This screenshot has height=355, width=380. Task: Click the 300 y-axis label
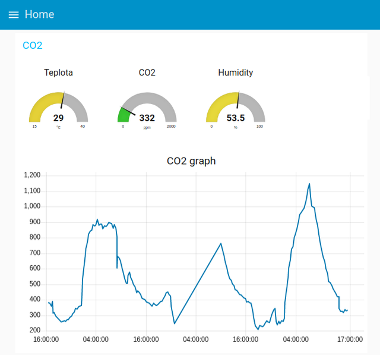point(34,315)
